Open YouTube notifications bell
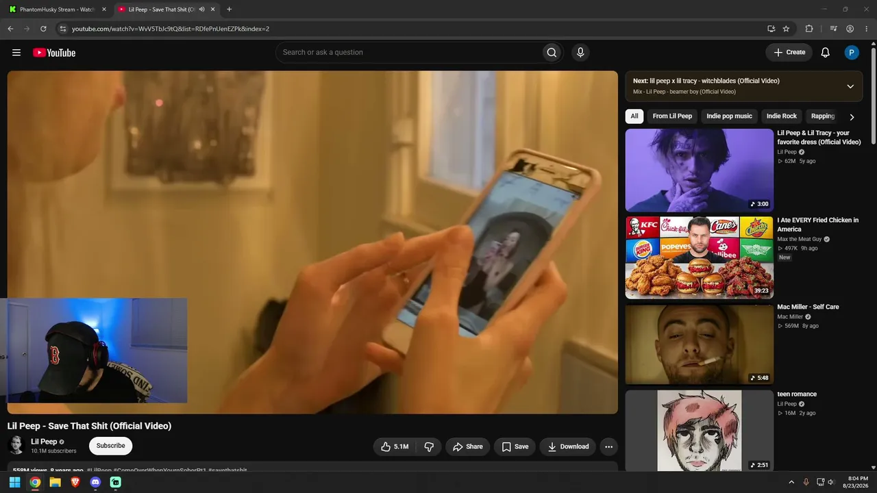 point(826,53)
